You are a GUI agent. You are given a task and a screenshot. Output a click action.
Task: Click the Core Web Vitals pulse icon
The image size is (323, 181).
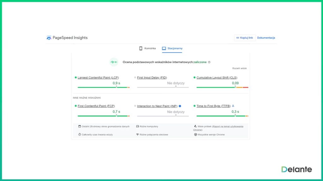pos(114,62)
